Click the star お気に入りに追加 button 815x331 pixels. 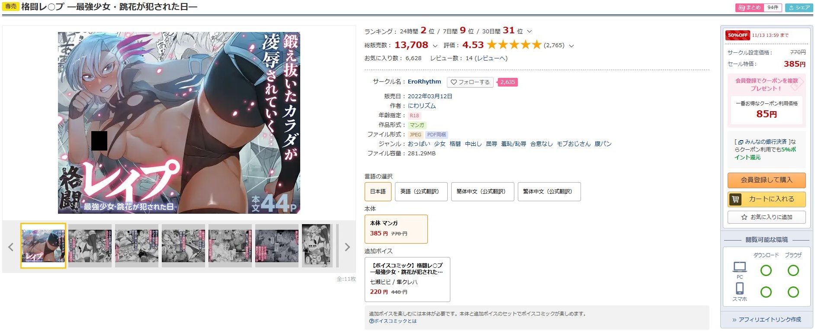pyautogui.click(x=767, y=217)
